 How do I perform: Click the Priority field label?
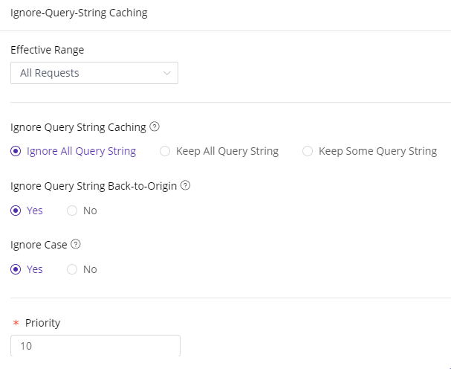[42, 323]
